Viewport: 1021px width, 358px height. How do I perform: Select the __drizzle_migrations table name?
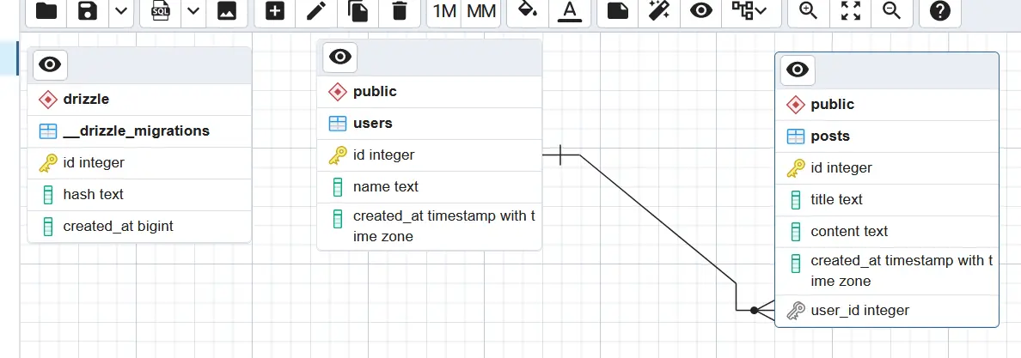coord(136,130)
